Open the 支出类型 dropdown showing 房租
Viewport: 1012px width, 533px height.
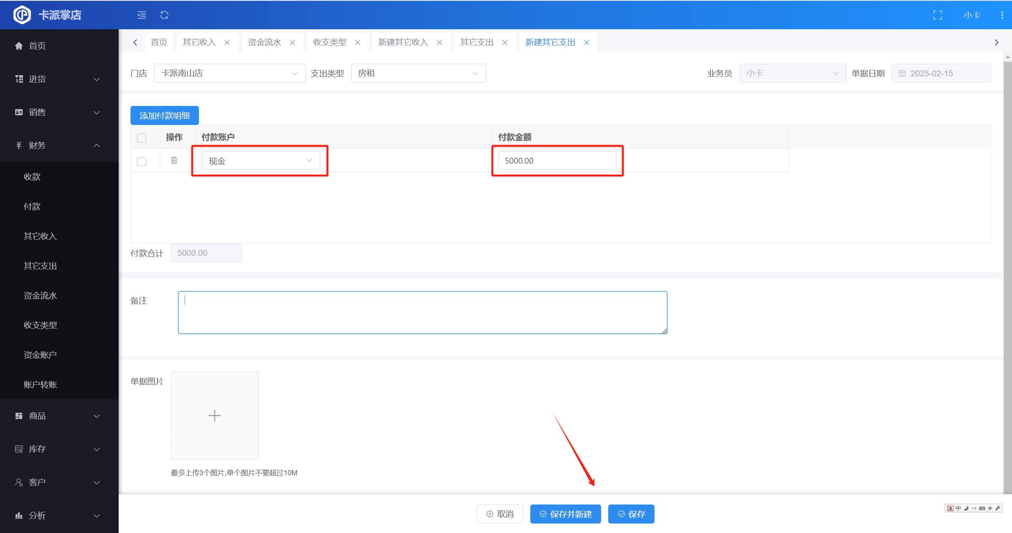pos(418,73)
